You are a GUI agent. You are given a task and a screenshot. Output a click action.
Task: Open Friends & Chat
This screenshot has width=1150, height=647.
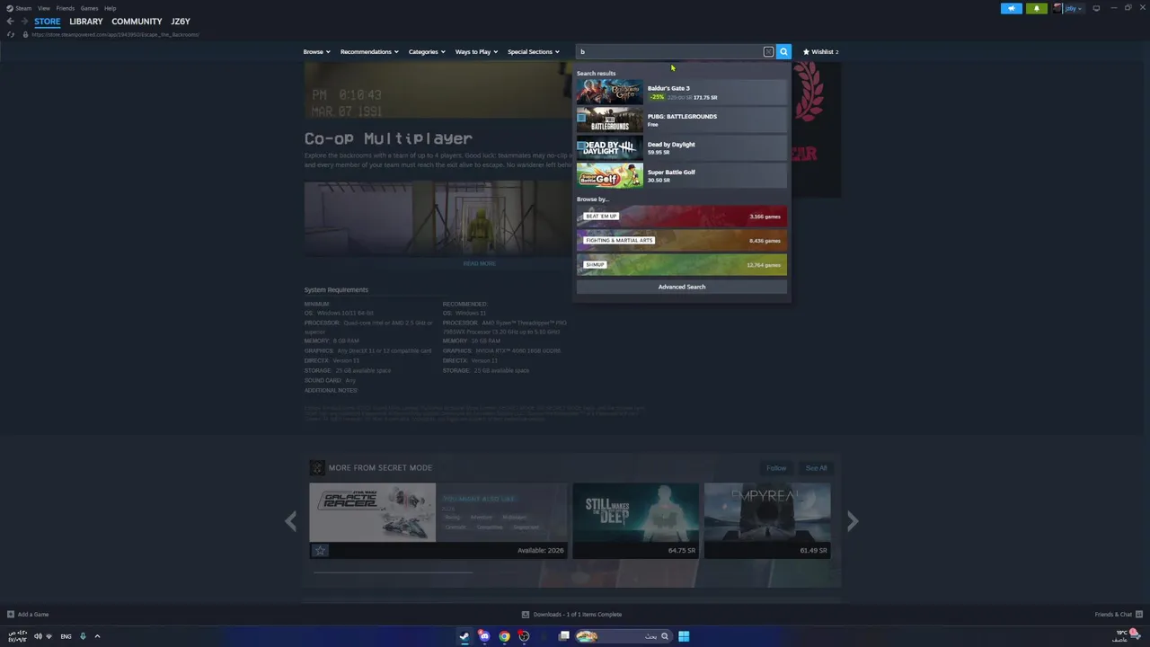[x=1118, y=615]
